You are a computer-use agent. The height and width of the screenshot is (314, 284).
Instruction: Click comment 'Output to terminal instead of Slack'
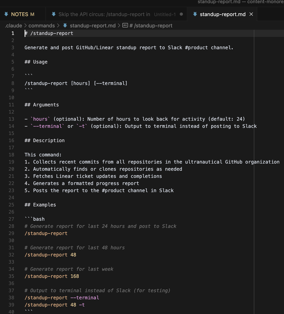click(97, 290)
